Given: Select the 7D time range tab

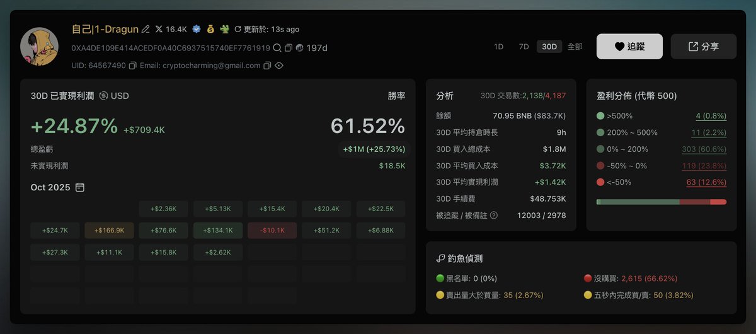Looking at the screenshot, I should click(x=524, y=47).
